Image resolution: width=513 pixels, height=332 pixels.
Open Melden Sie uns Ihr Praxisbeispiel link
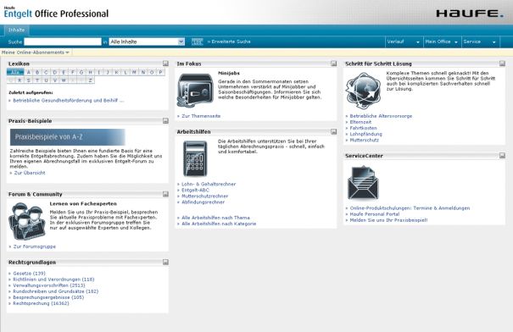[388, 220]
